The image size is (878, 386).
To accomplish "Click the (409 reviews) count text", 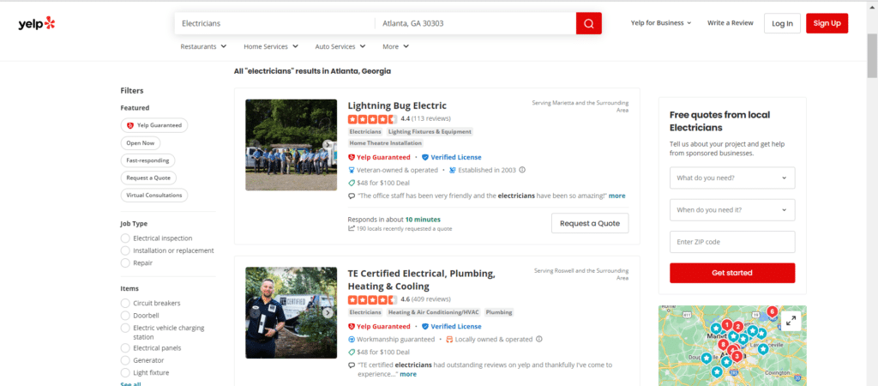I will [x=431, y=299].
